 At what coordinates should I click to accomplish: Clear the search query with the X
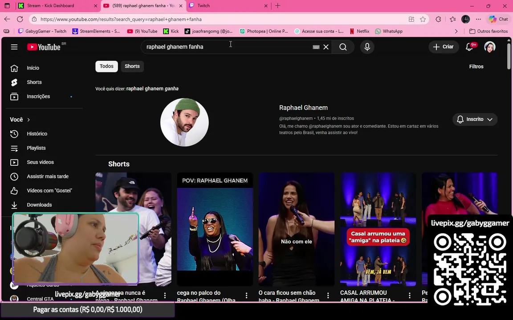[326, 47]
